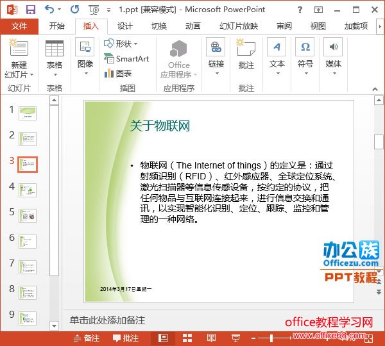Open the 文件 menu
Image resolution: width=385 pixels, height=346 pixels.
[x=19, y=26]
